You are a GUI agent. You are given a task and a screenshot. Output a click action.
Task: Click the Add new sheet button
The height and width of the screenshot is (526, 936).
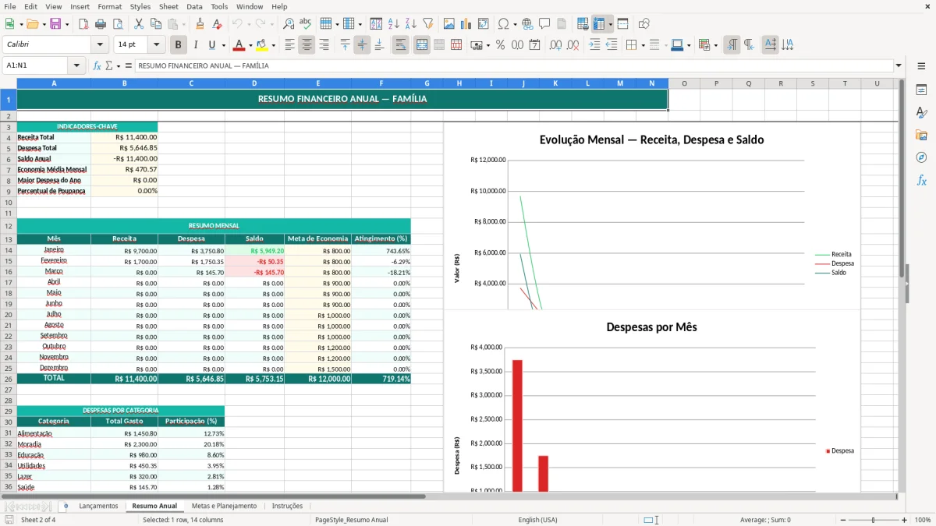coord(66,506)
